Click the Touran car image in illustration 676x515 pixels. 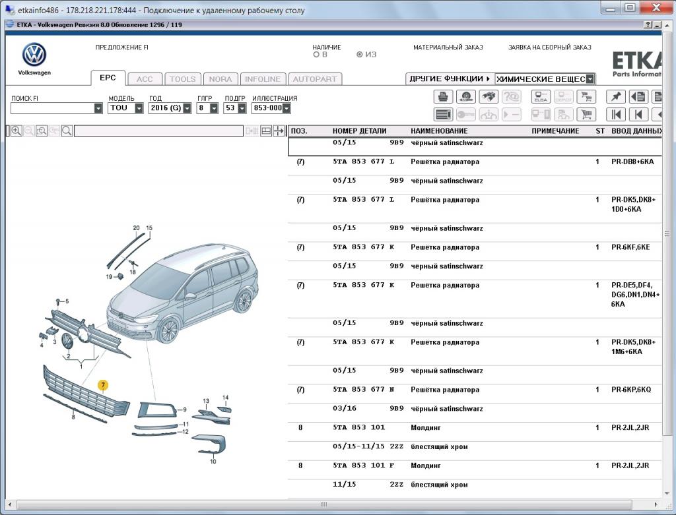point(184,293)
